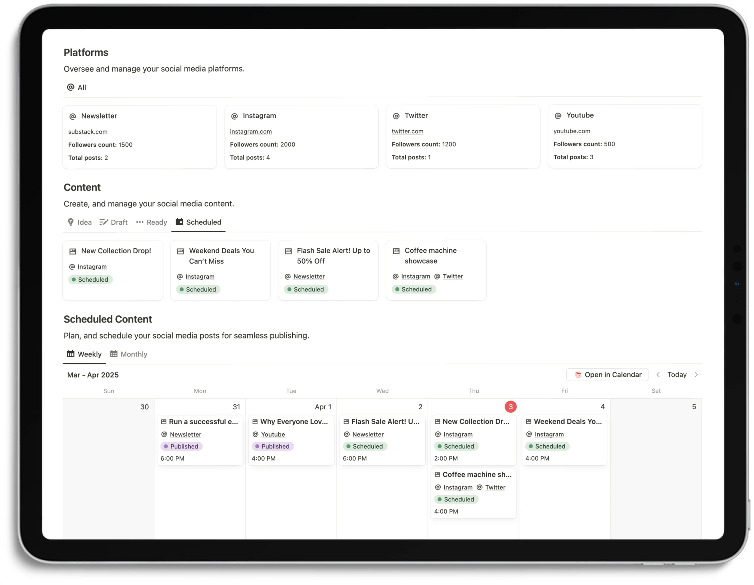Viewport: 754px width, 585px height.
Task: Go to previous week with left chevron
Action: [x=658, y=375]
